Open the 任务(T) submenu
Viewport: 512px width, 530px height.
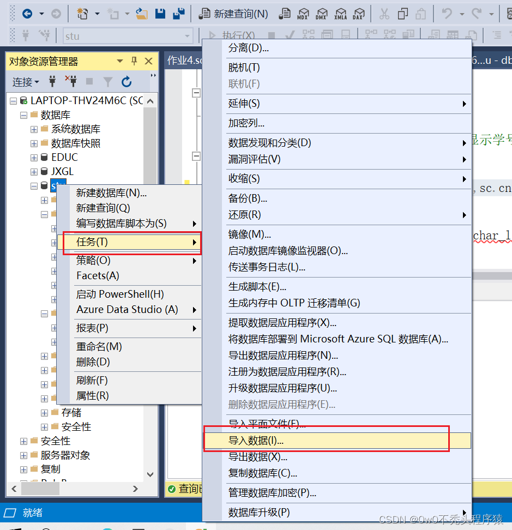click(130, 242)
